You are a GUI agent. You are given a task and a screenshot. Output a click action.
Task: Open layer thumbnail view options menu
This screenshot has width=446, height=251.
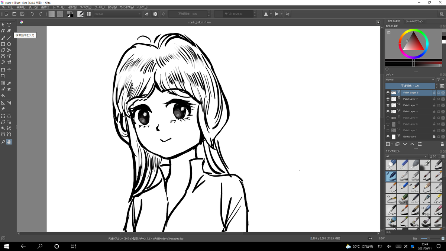pyautogui.click(x=442, y=86)
